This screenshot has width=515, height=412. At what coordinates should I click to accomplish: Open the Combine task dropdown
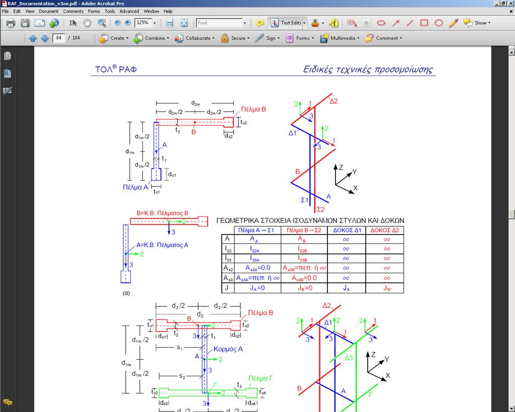(x=151, y=38)
